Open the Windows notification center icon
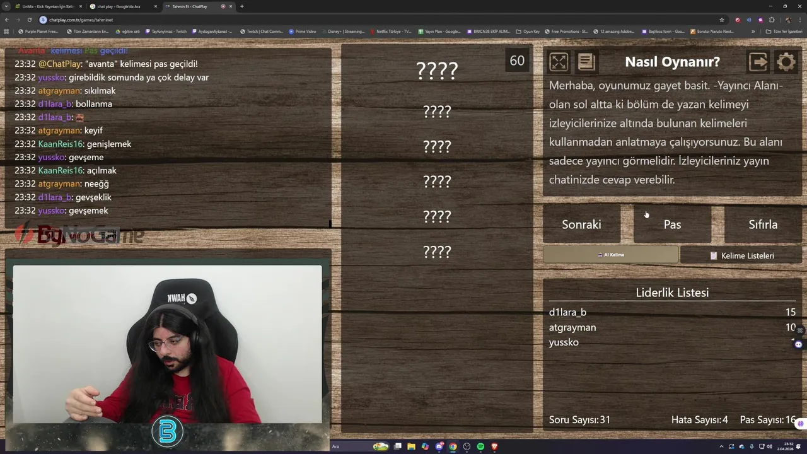This screenshot has width=807, height=454. [799, 446]
